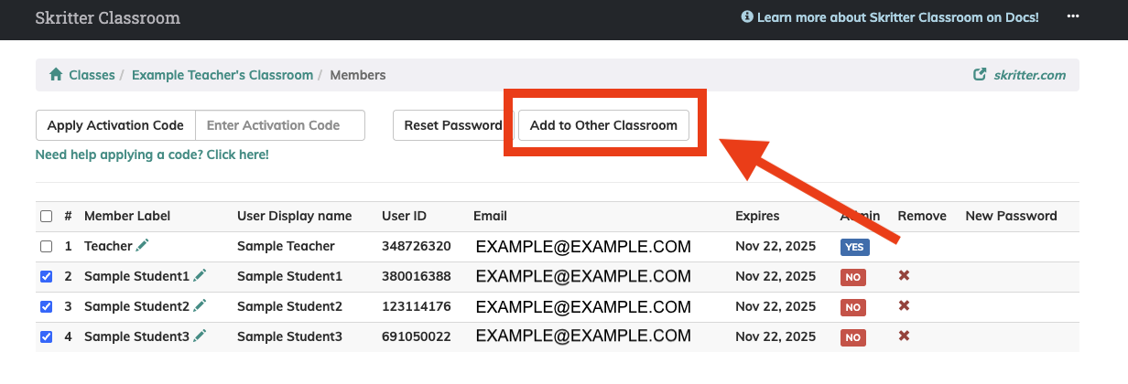Go to Classes breadcrumb

[92, 75]
